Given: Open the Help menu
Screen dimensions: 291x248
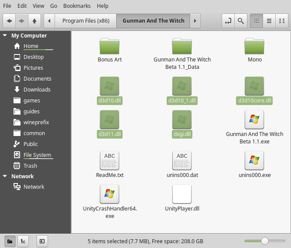Looking at the screenshot, I should (103, 6).
